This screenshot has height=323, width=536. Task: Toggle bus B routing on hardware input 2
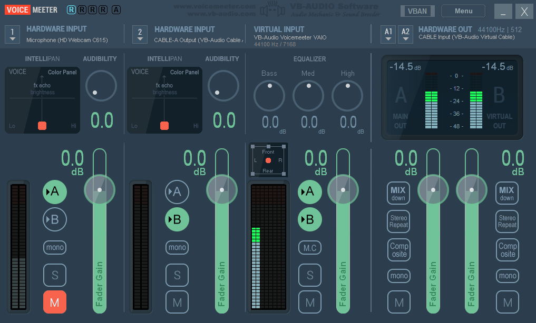tap(177, 219)
